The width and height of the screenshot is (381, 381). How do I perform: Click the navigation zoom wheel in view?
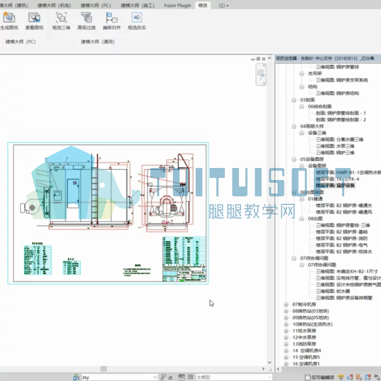coord(261,74)
